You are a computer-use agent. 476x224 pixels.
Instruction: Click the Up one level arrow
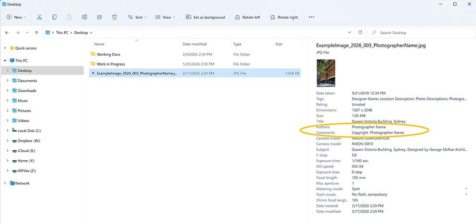pyautogui.click(x=37, y=33)
